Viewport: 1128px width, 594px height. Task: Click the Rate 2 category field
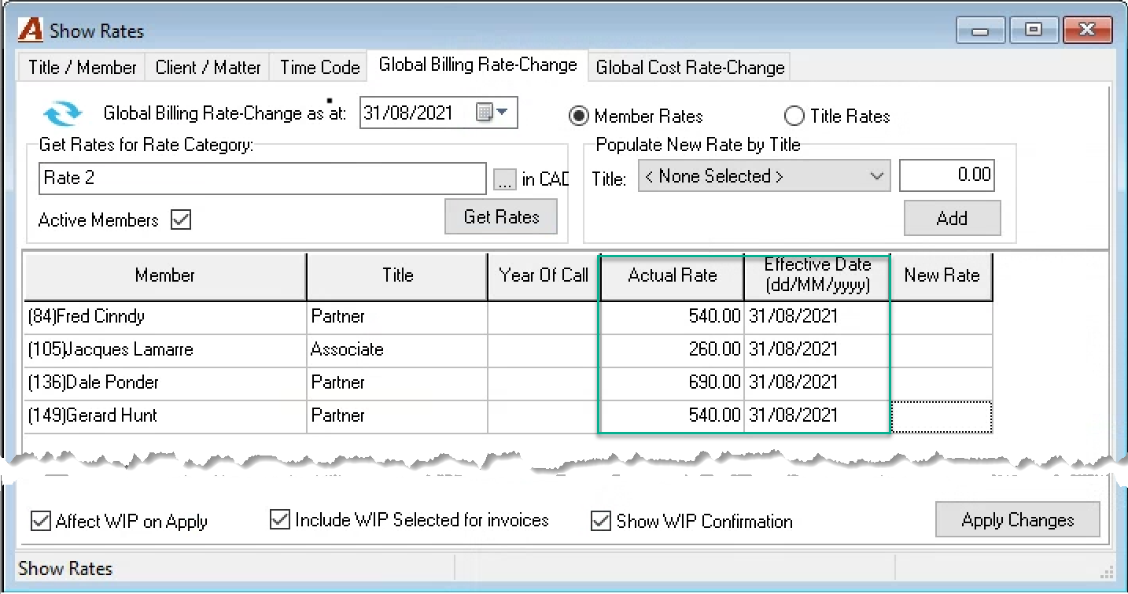click(x=262, y=179)
